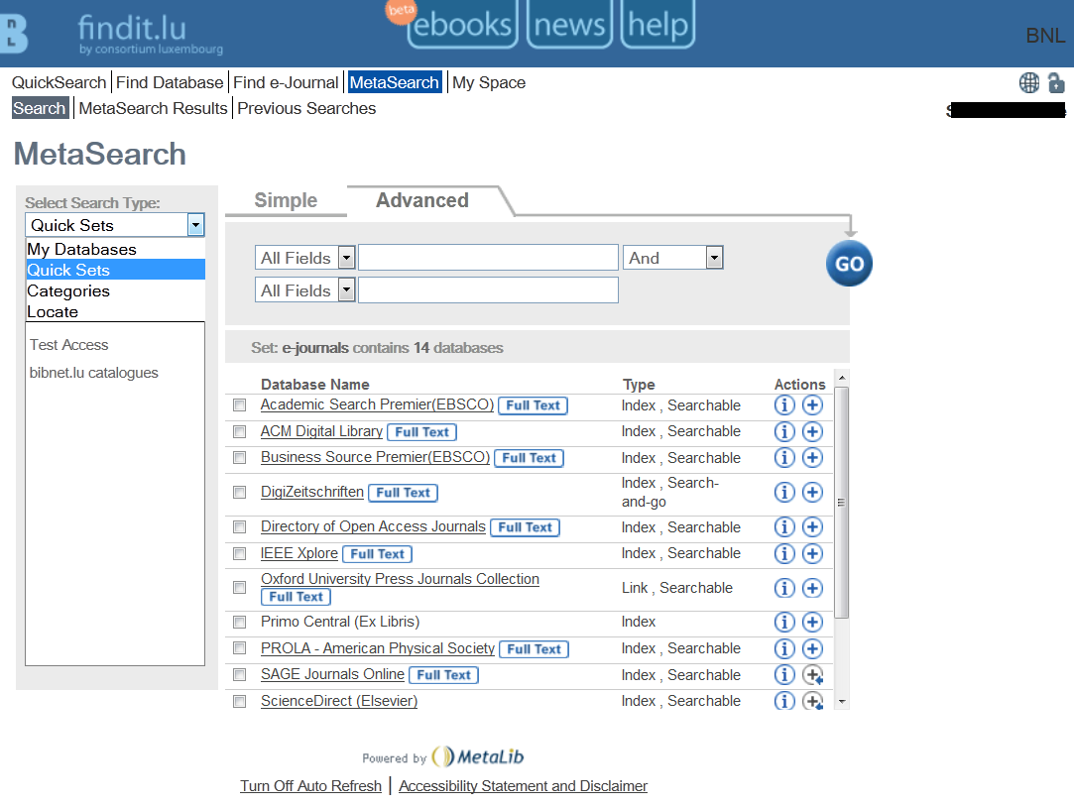Tick the SAGE Journals Online checkbox

pos(239,675)
